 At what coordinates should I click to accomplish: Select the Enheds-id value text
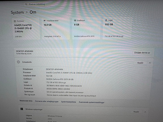[x=64, y=86]
